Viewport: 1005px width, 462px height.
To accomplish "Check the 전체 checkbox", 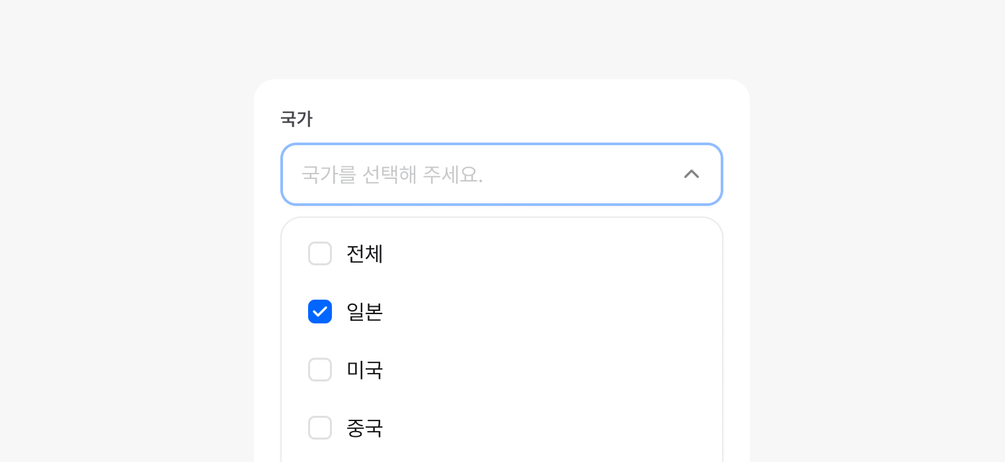I will (x=320, y=253).
